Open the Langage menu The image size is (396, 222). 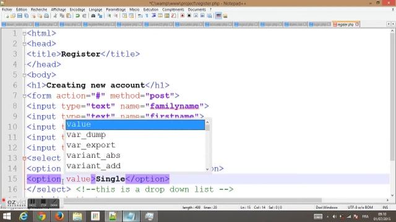click(95, 10)
